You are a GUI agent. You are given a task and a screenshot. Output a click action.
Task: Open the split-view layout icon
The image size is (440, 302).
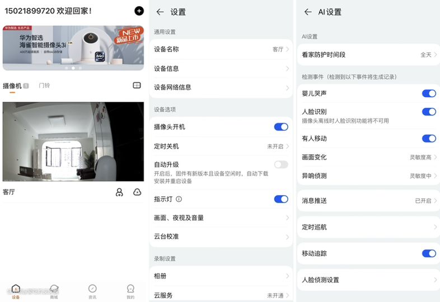(x=137, y=85)
